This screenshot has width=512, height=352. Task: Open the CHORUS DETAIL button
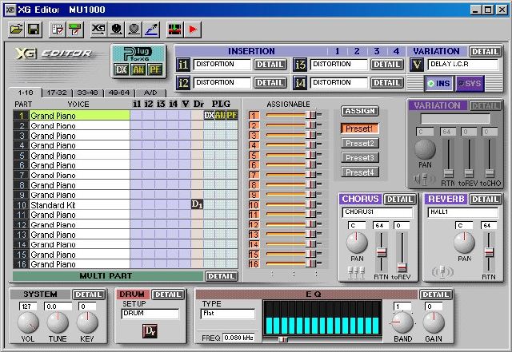400,199
